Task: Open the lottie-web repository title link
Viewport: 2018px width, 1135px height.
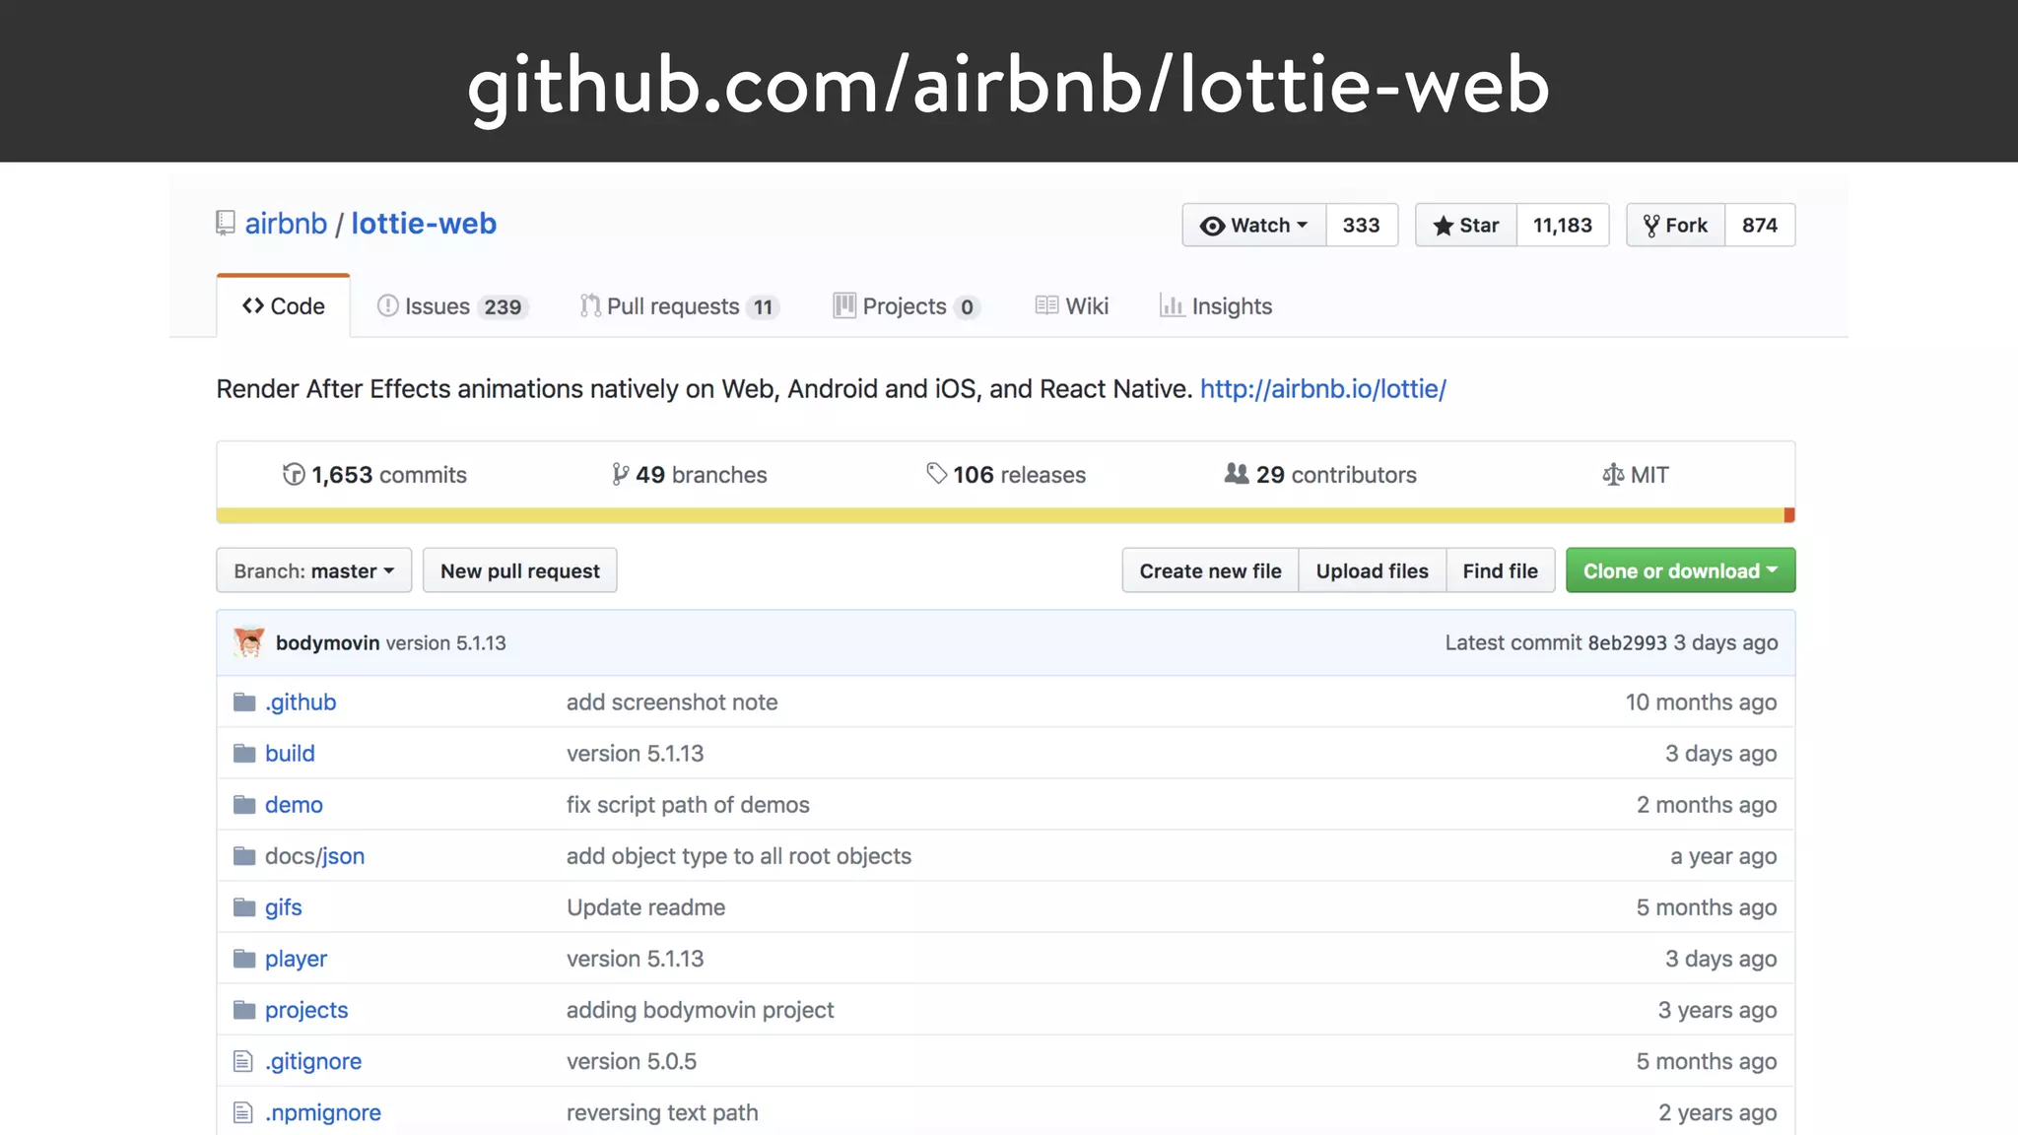Action: [x=424, y=224]
